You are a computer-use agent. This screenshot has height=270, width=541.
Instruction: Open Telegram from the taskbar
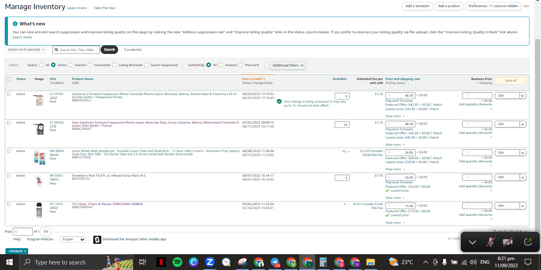point(275,262)
